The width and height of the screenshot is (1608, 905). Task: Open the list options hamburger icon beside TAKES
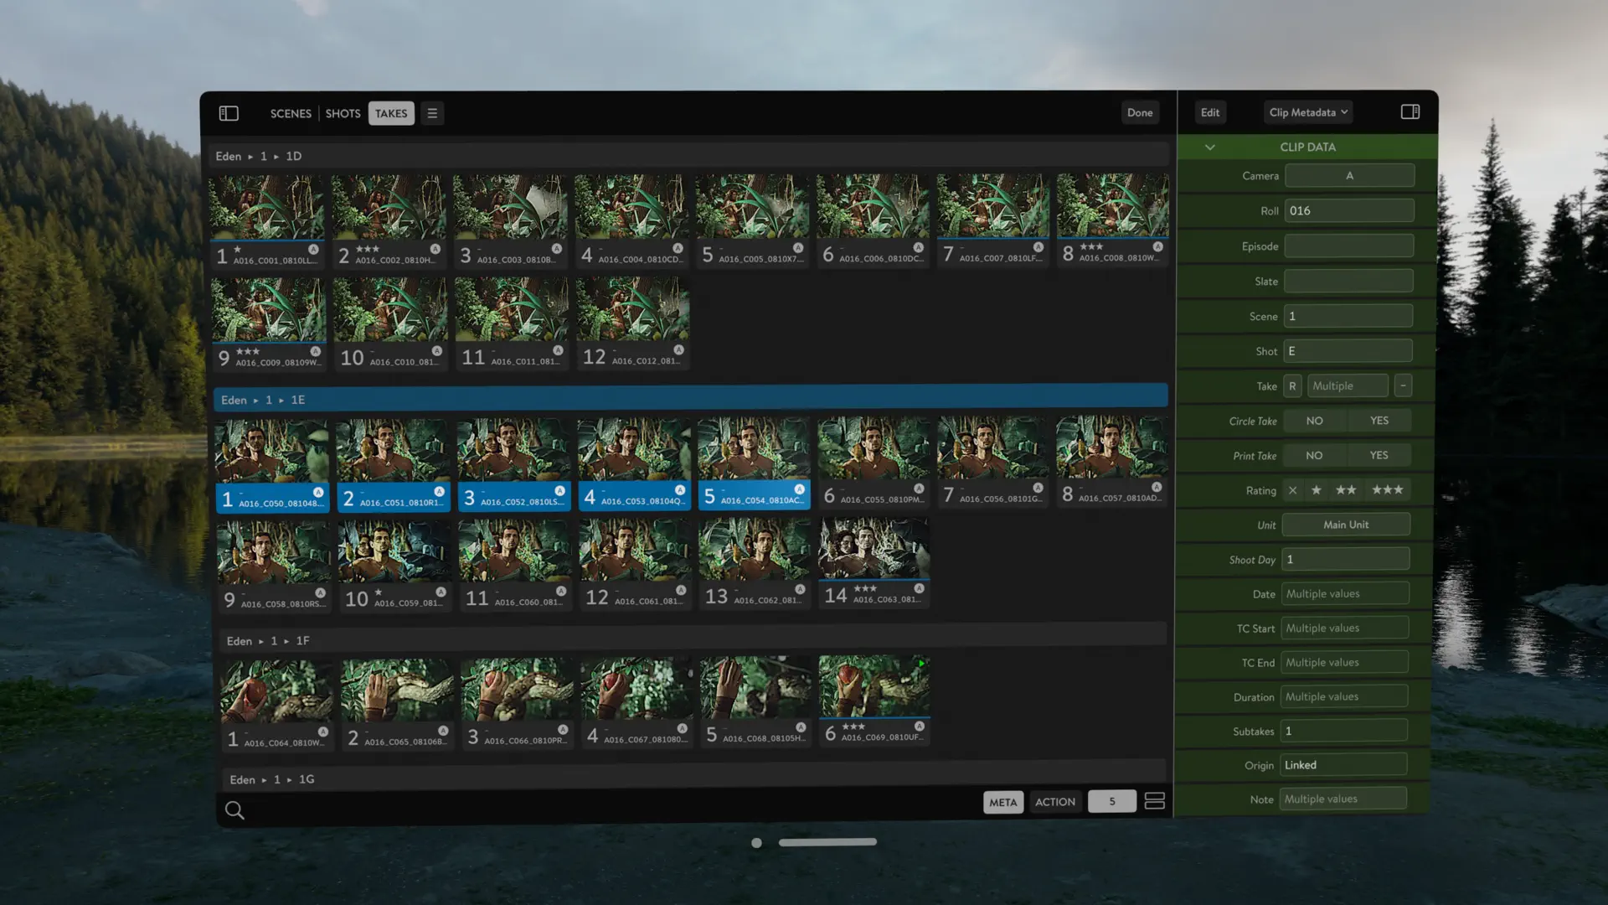[432, 112]
